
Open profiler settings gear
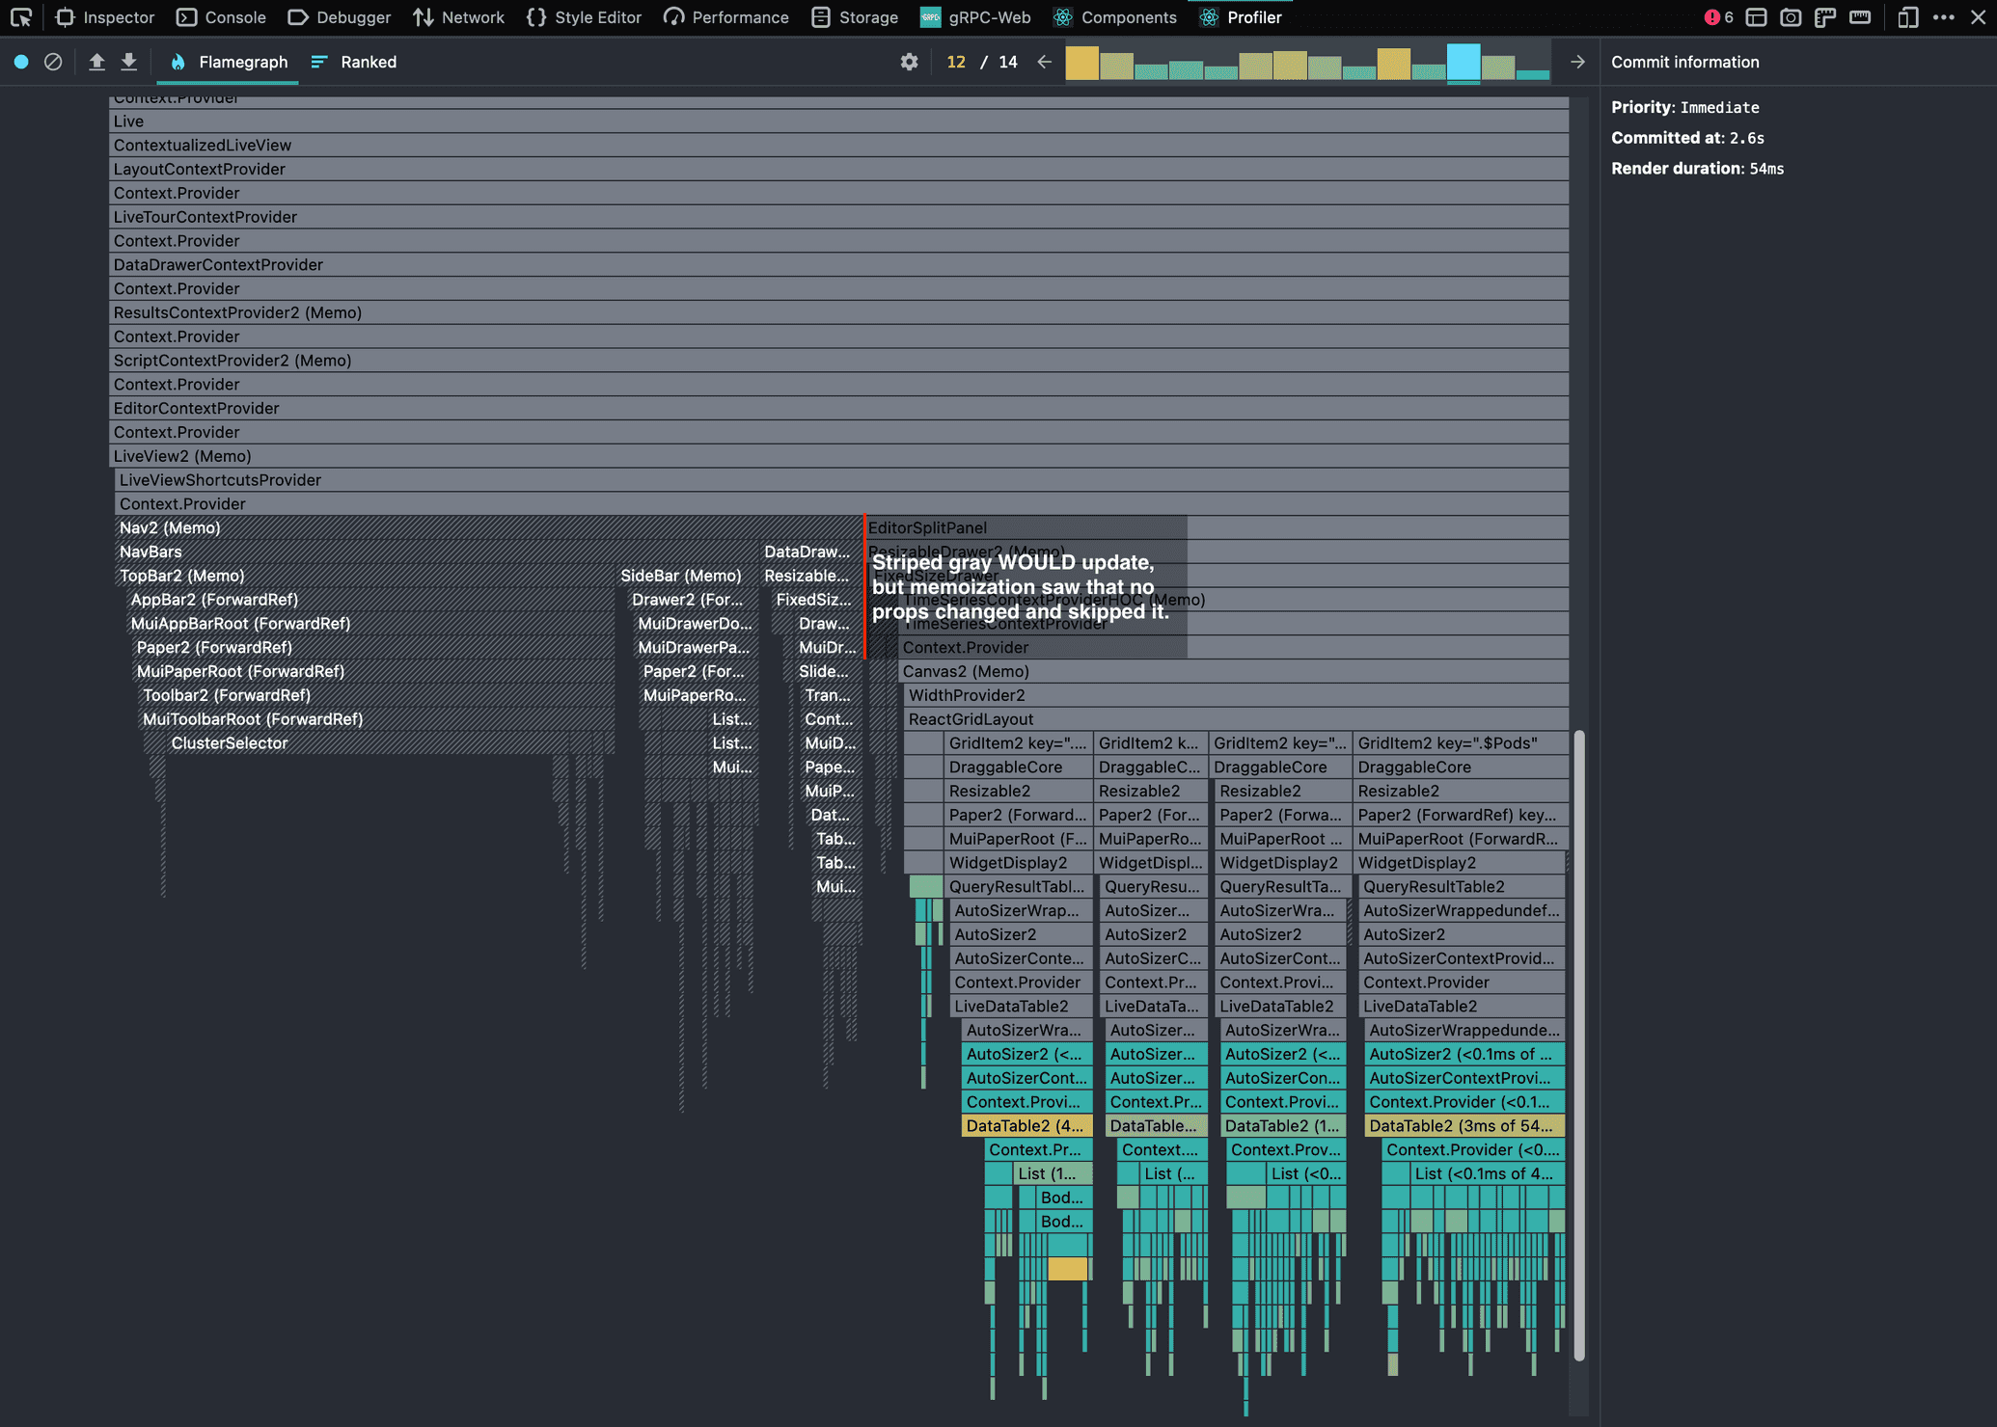click(909, 62)
